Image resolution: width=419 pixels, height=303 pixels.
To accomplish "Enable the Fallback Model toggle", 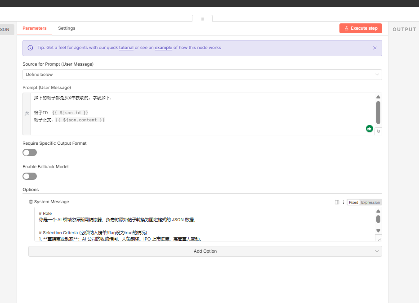I will coord(30,176).
